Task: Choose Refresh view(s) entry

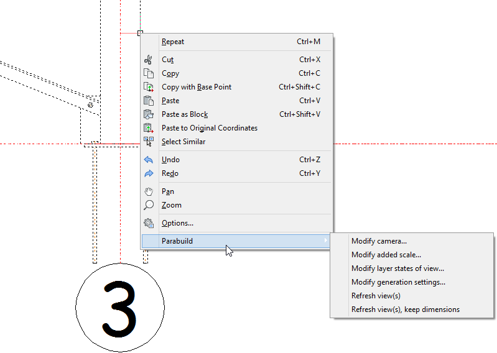Action: click(412, 295)
